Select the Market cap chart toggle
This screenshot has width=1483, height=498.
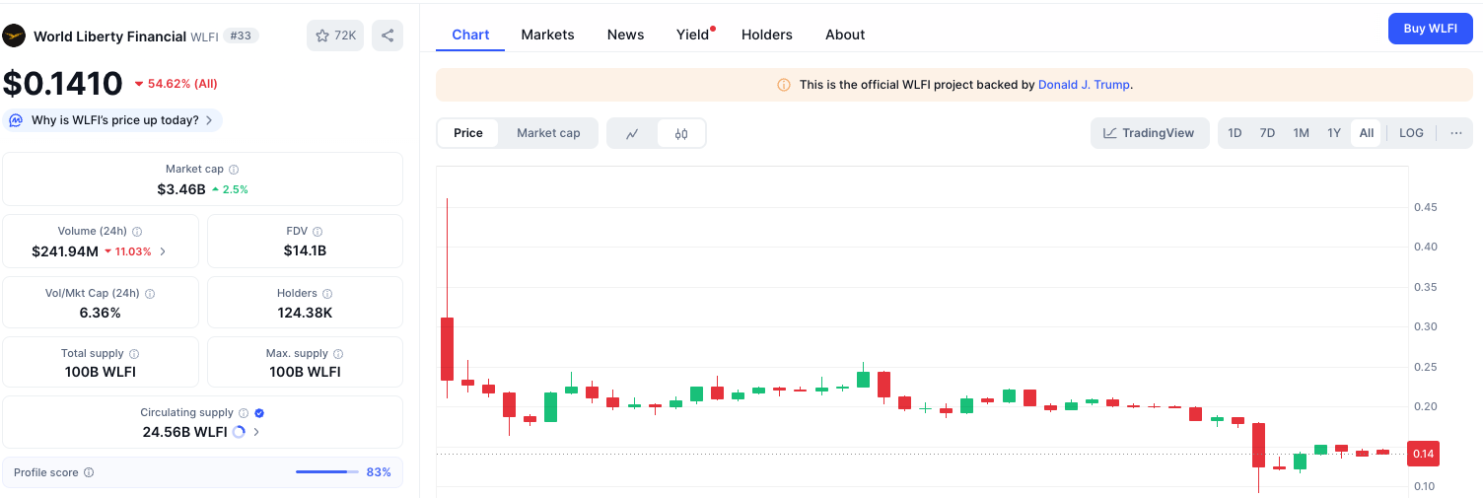click(548, 133)
